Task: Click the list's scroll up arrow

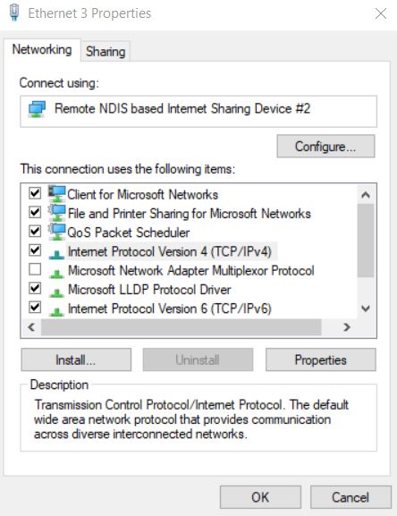Action: click(x=366, y=195)
